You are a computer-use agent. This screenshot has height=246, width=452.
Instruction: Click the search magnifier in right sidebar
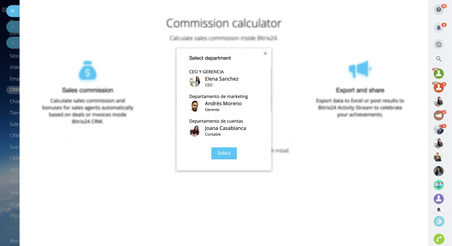[x=438, y=59]
